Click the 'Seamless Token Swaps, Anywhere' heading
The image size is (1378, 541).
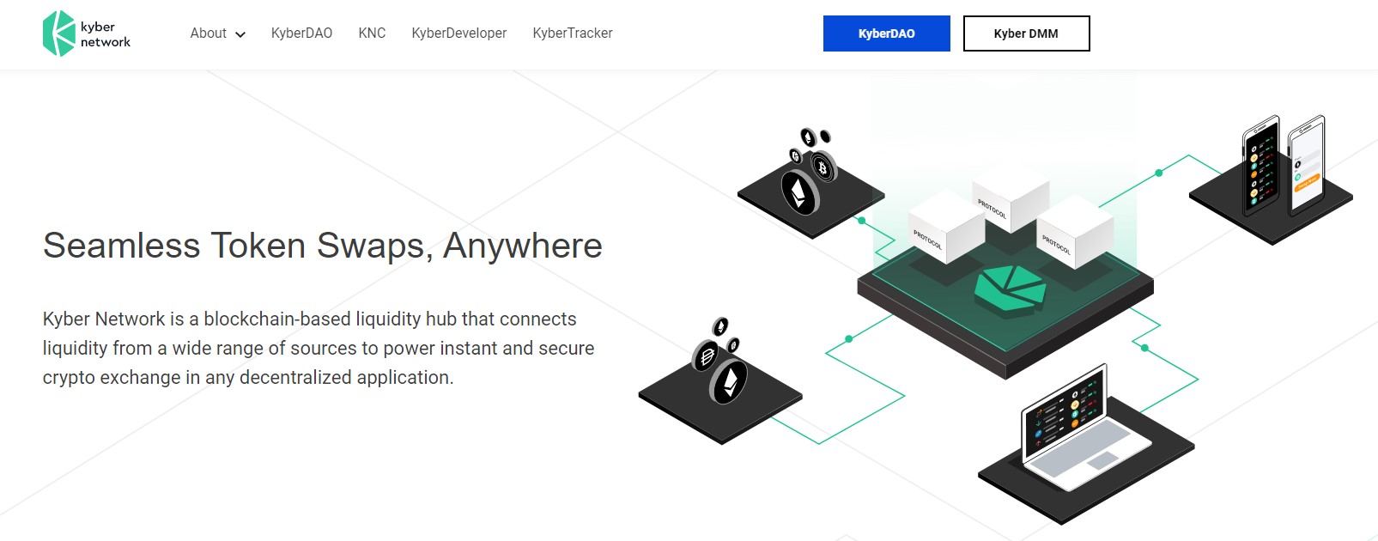click(323, 246)
